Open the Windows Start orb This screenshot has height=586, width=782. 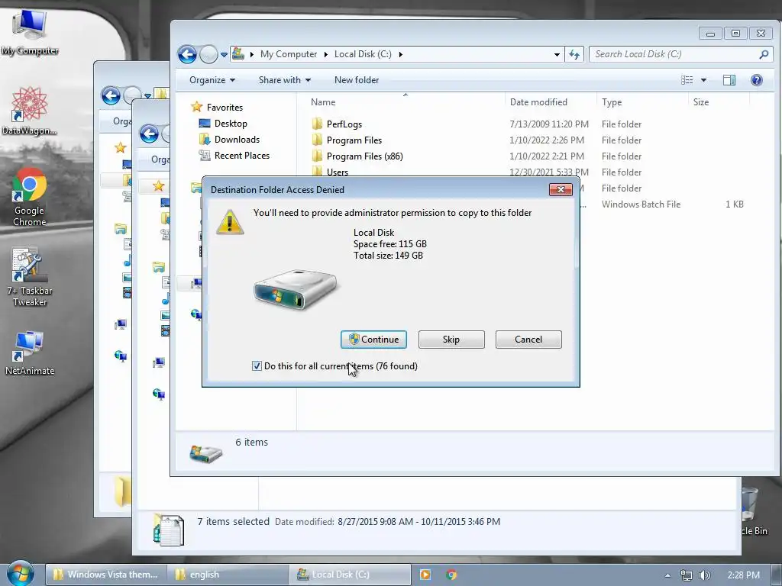coord(21,574)
